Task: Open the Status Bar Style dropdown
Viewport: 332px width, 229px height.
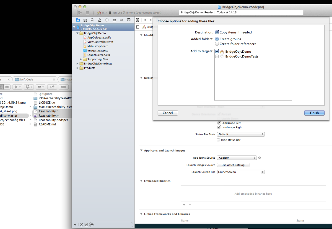Action: tap(241, 134)
